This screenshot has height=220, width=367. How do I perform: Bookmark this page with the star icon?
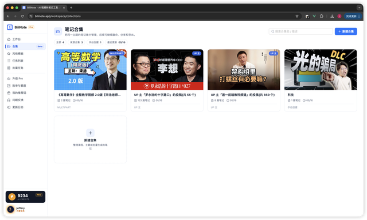(x=297, y=16)
